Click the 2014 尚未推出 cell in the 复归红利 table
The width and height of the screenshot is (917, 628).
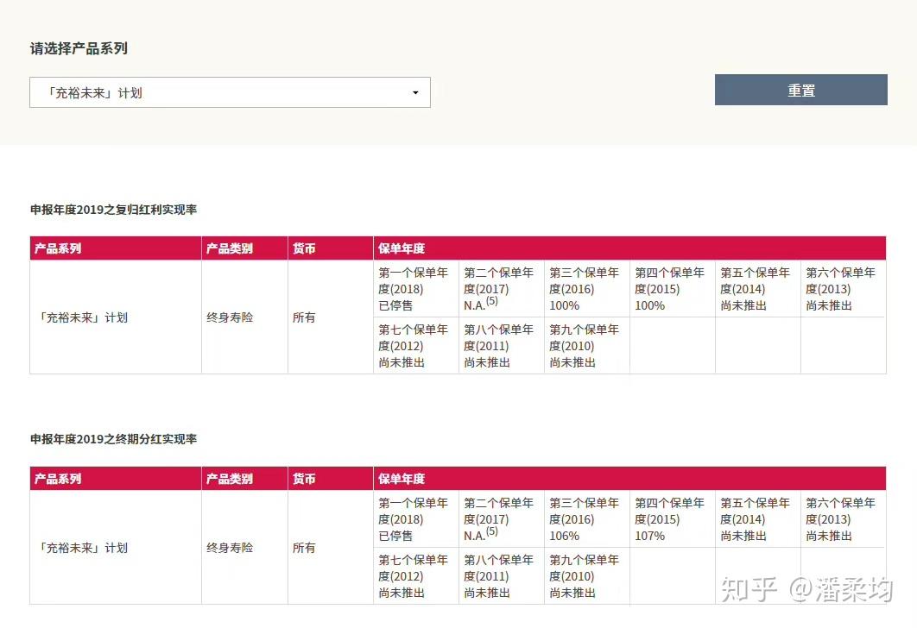pyautogui.click(x=757, y=289)
